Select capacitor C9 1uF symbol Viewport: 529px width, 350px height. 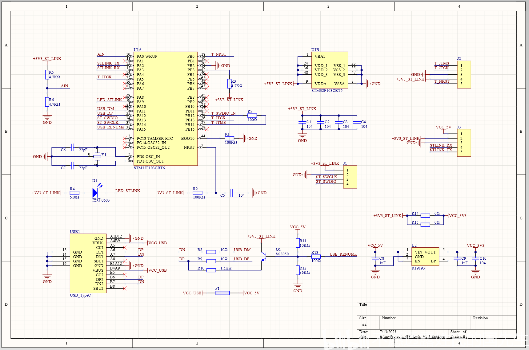click(457, 259)
